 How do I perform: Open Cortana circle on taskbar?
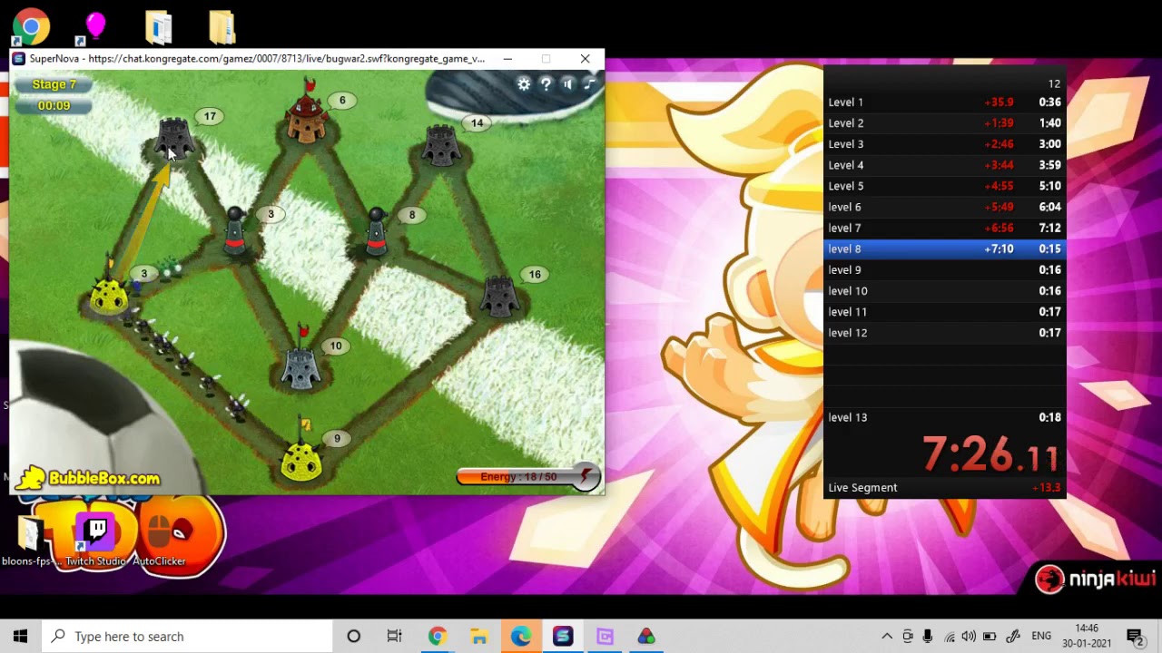tap(354, 637)
